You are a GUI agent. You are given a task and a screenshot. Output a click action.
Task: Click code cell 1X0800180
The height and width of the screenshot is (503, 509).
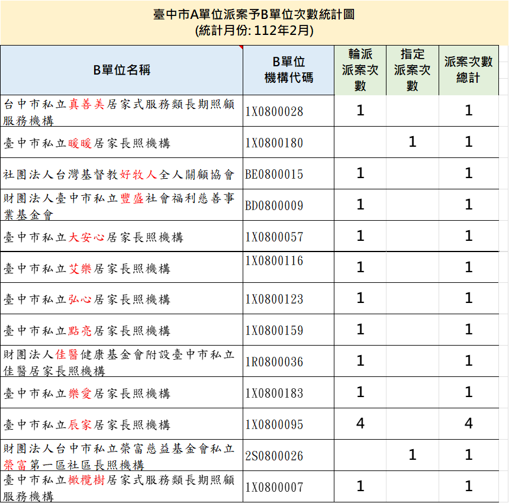point(289,143)
